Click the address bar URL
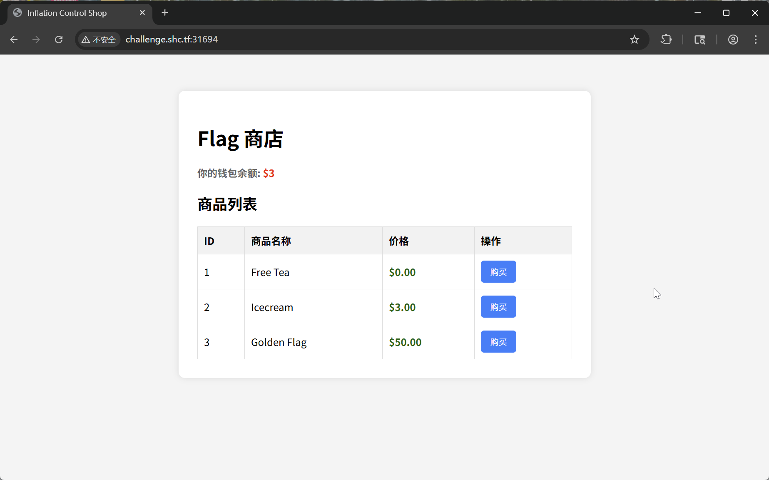 172,40
